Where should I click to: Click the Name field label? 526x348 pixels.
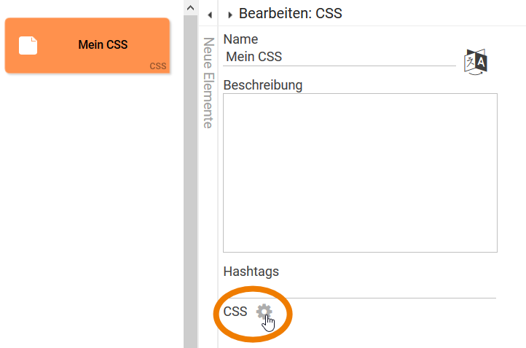[x=241, y=39]
